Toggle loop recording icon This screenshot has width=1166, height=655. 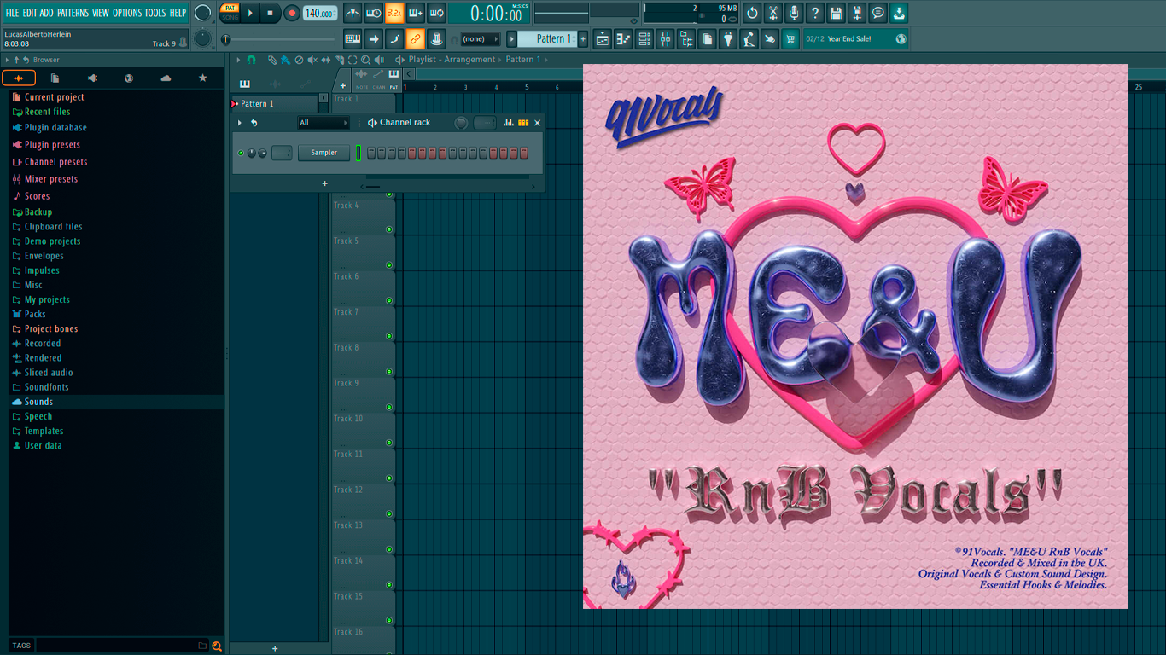(x=436, y=13)
